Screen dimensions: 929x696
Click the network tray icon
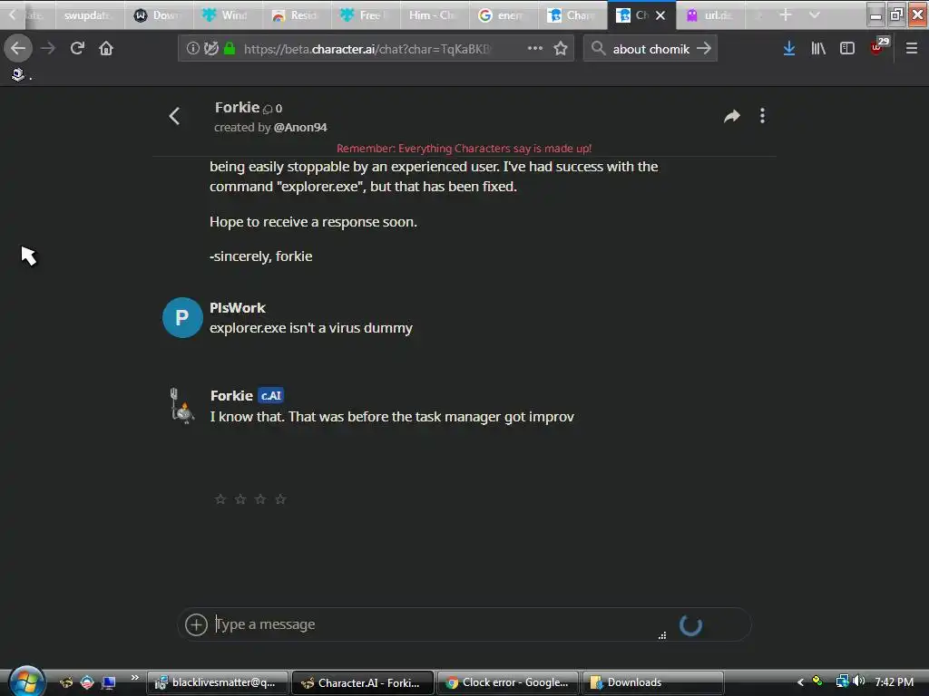[x=842, y=681]
